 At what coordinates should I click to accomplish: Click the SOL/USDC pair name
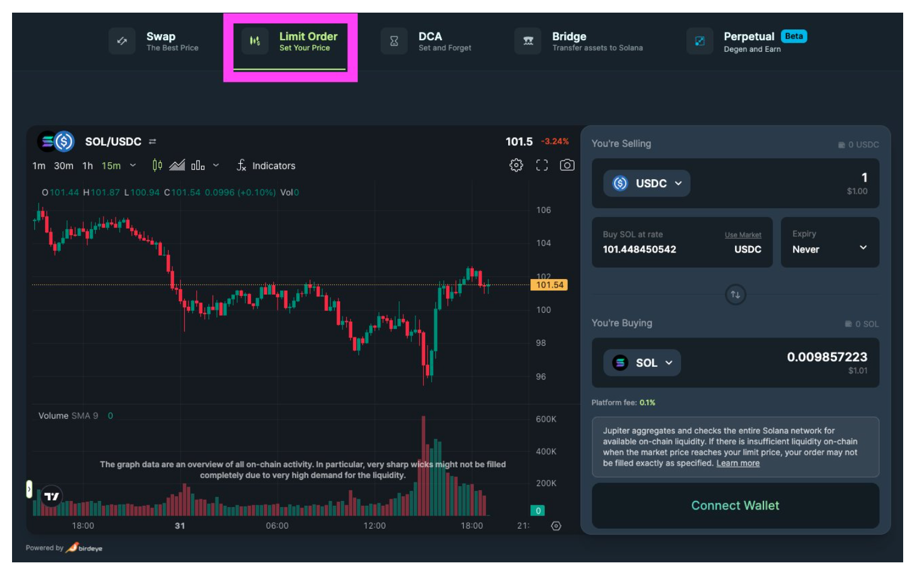[113, 141]
